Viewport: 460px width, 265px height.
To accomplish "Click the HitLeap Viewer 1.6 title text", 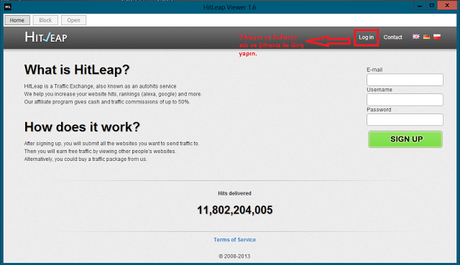I will coord(230,7).
